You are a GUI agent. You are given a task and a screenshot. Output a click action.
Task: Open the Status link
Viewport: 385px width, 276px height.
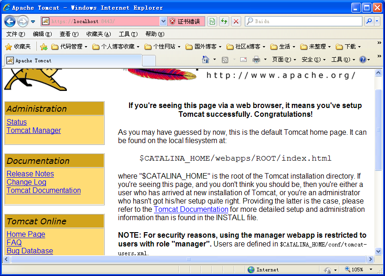click(17, 122)
